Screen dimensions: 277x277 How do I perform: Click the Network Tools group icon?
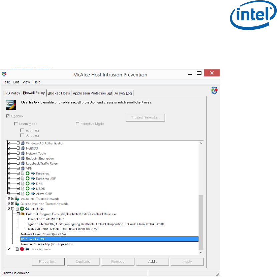(x=23, y=153)
